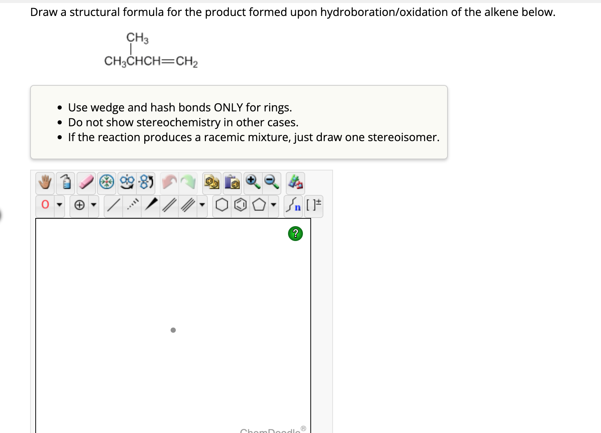Click the Undo arrow
This screenshot has width=601, height=433.
pos(169,182)
